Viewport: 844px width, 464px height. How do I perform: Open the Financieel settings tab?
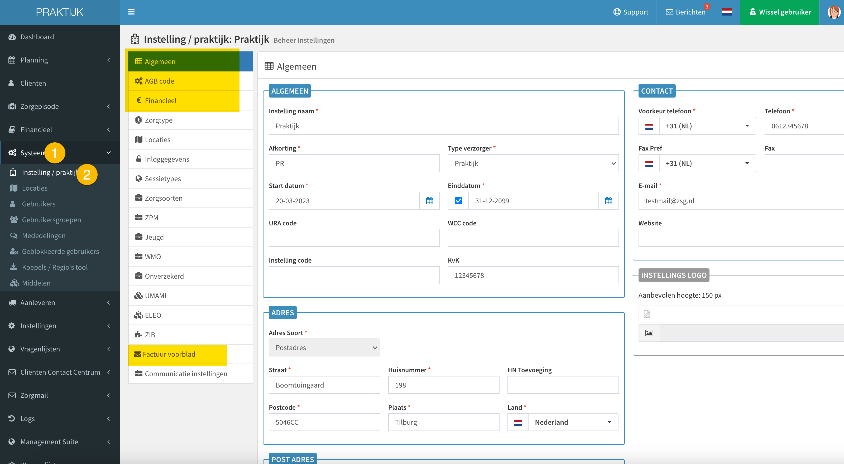[x=190, y=100]
